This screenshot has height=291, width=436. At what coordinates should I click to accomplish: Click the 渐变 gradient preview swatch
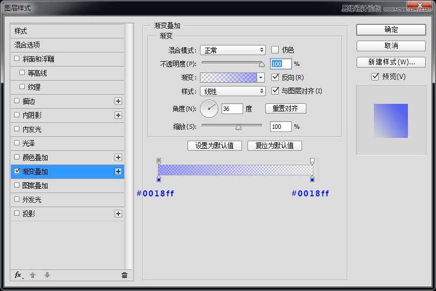(x=229, y=77)
